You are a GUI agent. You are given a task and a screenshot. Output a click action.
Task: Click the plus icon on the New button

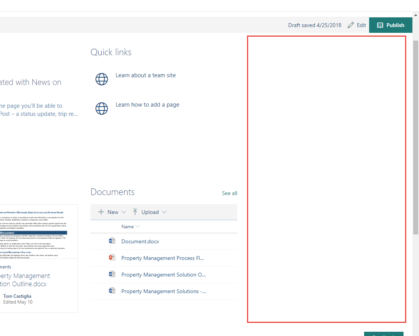pos(101,212)
